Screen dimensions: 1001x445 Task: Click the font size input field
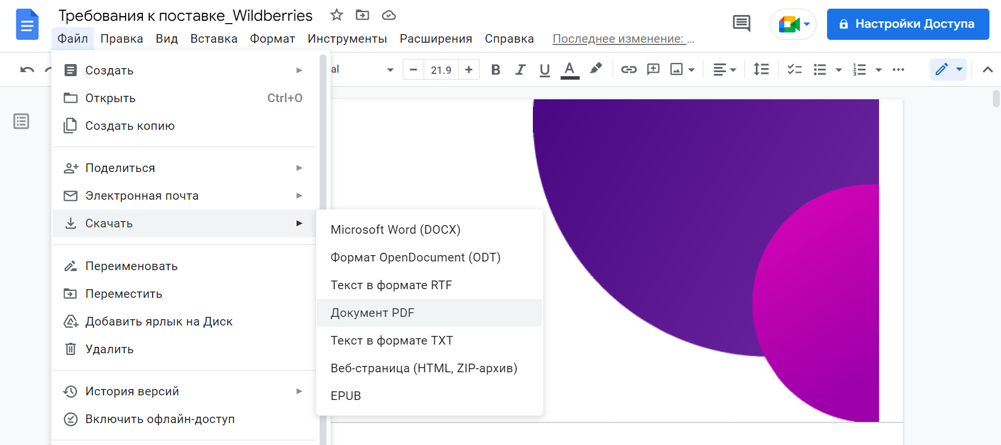[x=441, y=70]
